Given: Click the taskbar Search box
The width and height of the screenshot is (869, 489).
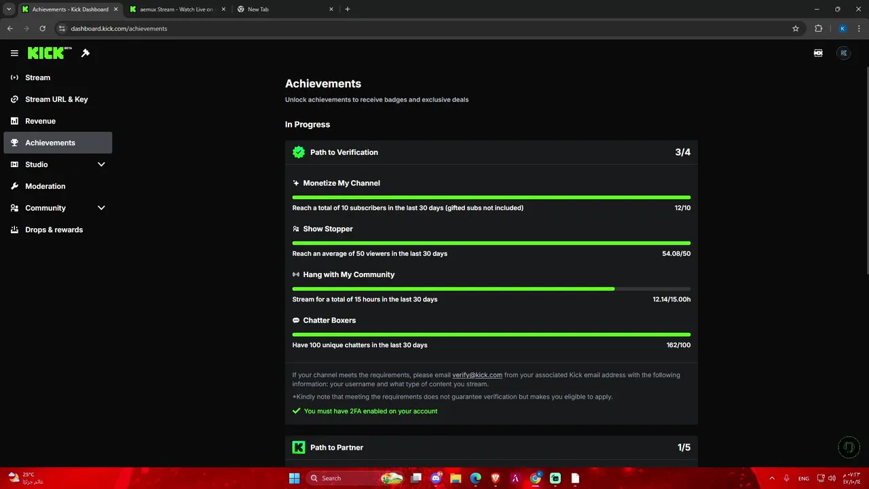Looking at the screenshot, I should click(356, 478).
